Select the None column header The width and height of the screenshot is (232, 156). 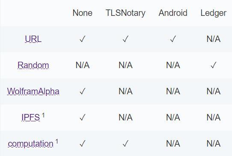coord(83,13)
